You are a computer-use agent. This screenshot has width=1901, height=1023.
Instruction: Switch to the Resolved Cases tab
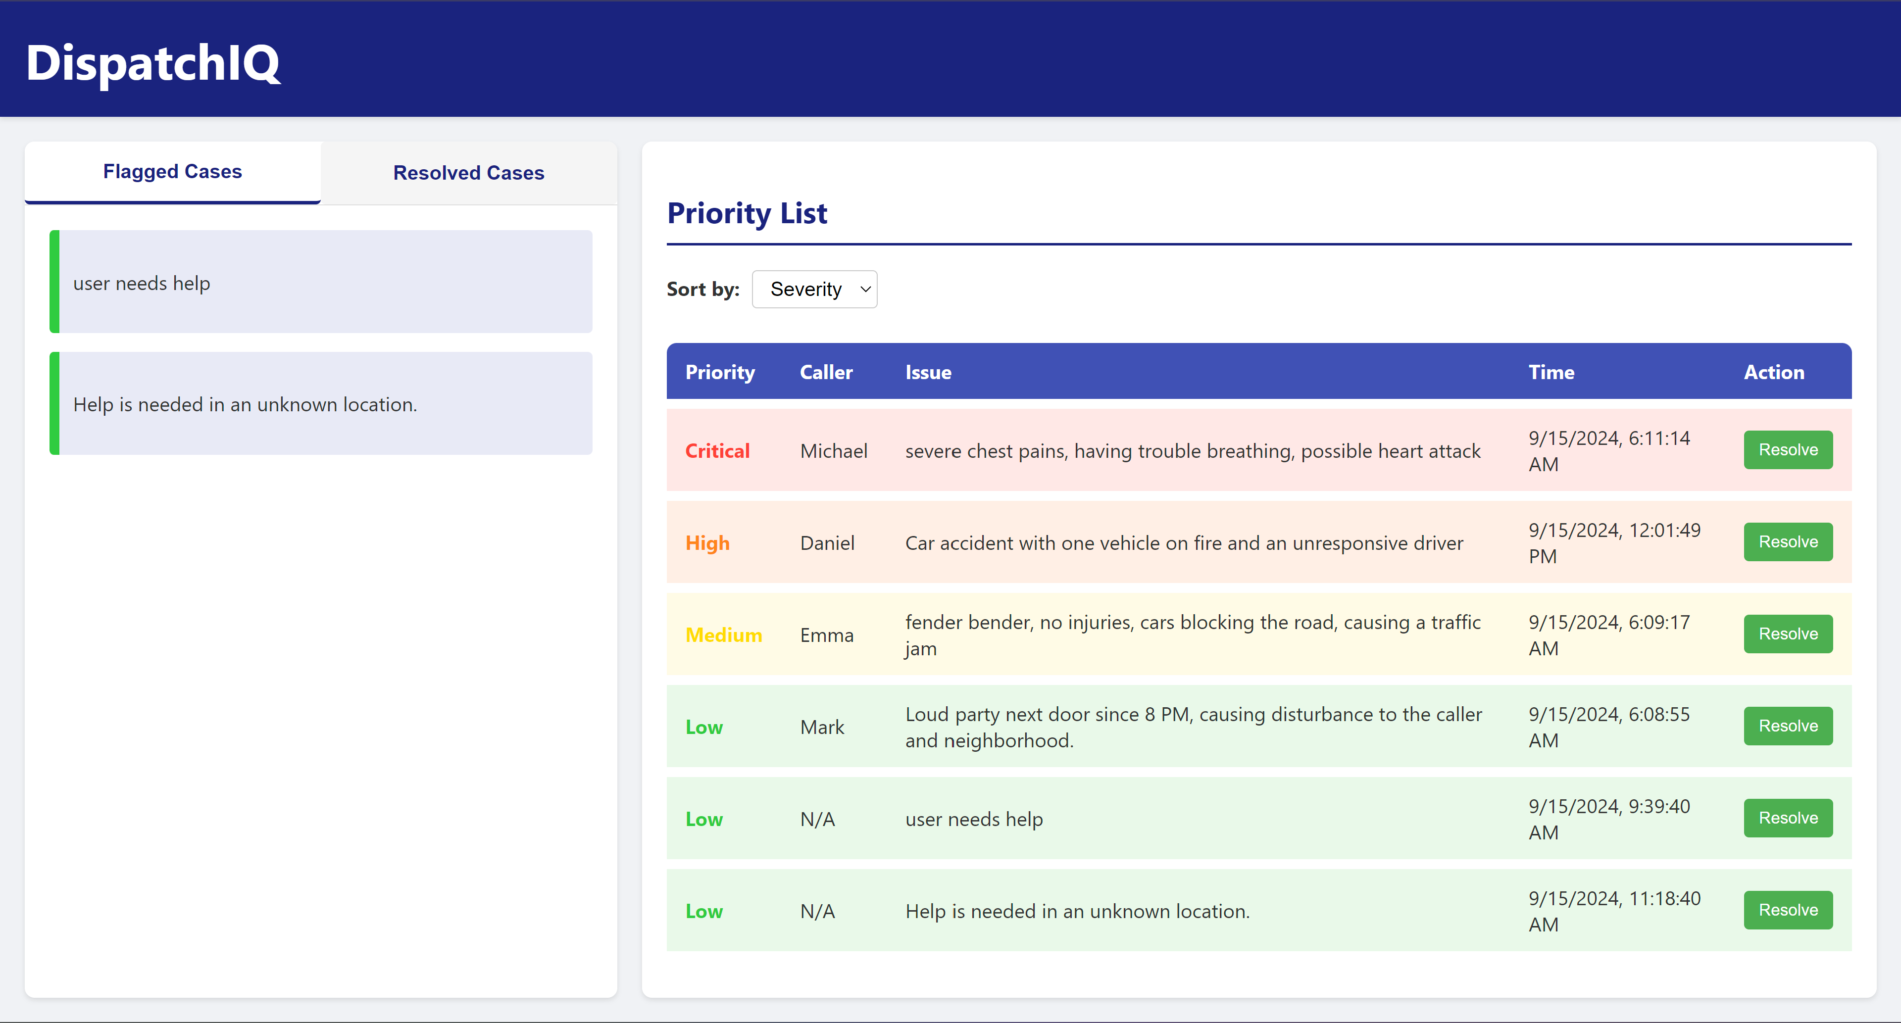point(469,173)
